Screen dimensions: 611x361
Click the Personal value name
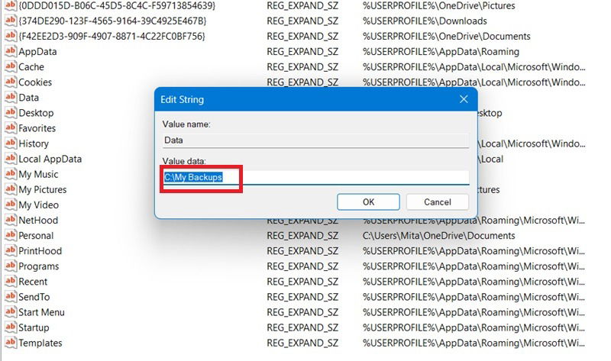(x=36, y=236)
